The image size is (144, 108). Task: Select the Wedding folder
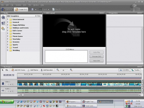(x=16, y=50)
